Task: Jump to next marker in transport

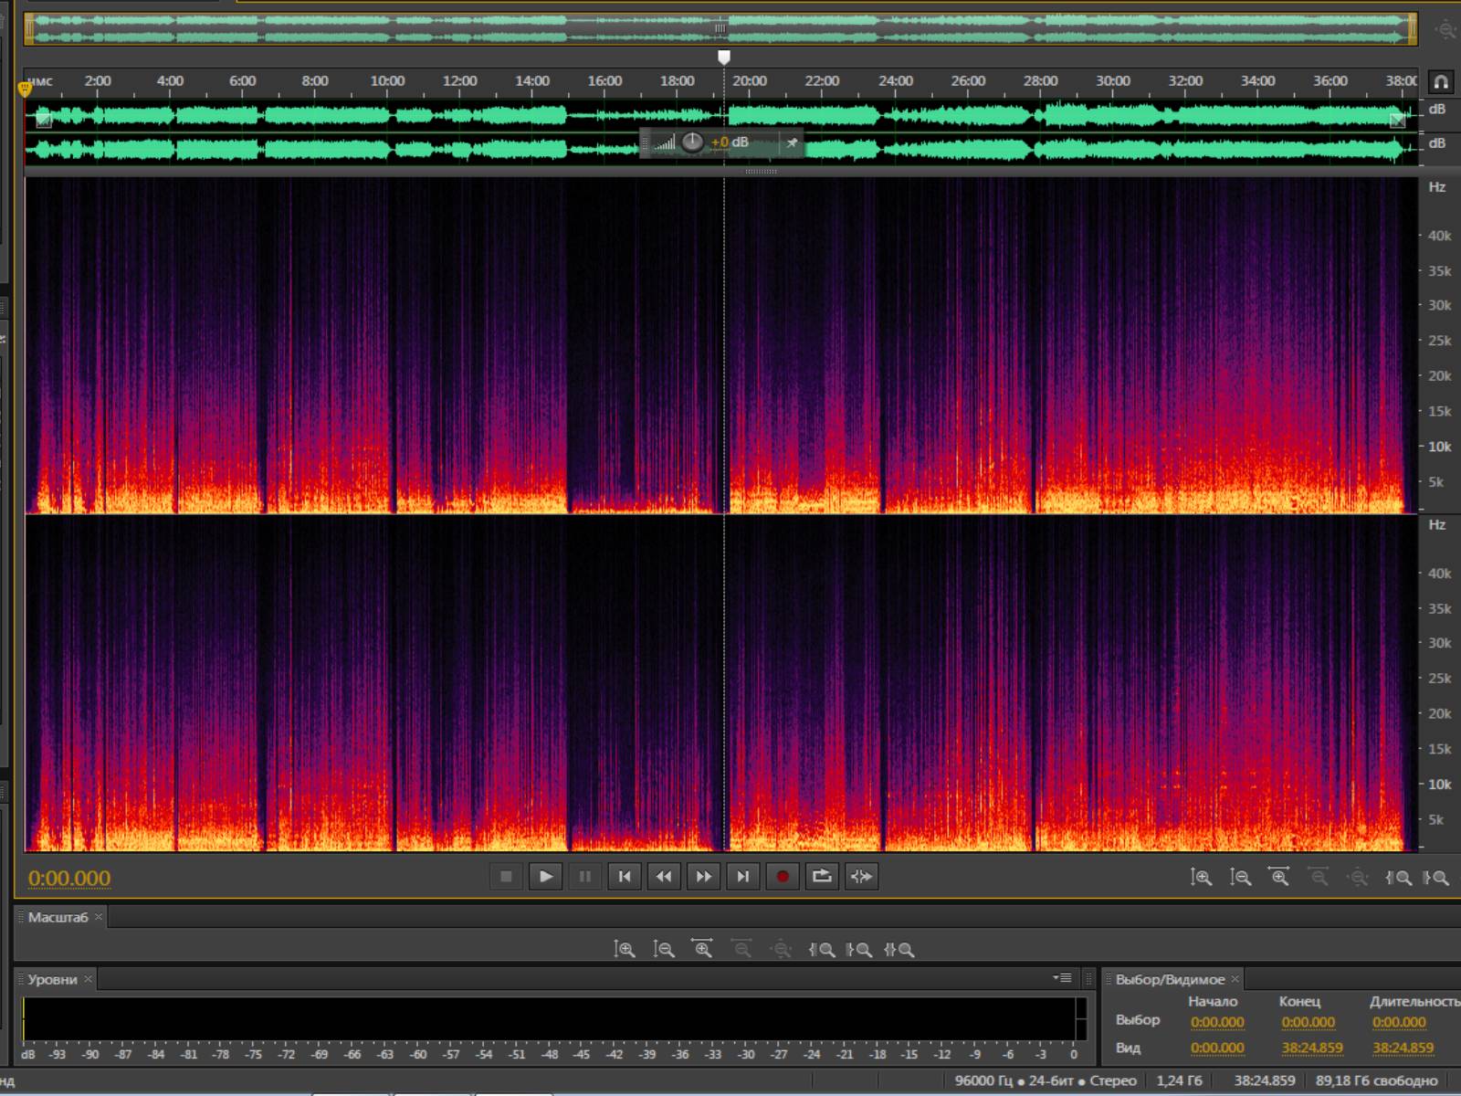Action: 743,877
